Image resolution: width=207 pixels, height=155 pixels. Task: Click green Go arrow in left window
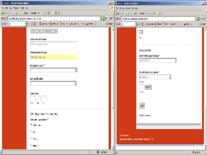[103, 18]
